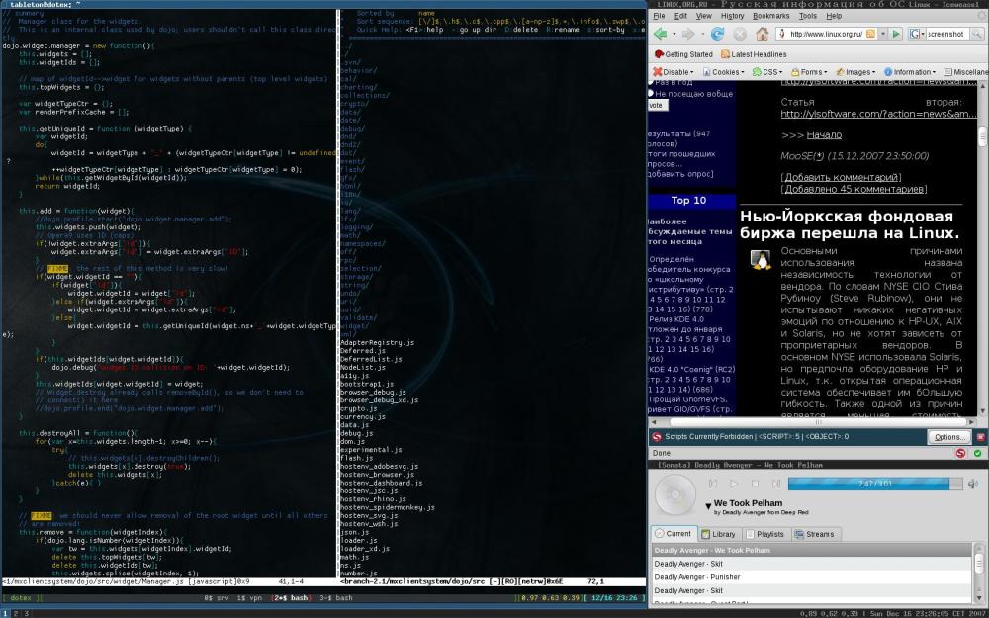Click the green check icon in the status bar

coord(978,453)
